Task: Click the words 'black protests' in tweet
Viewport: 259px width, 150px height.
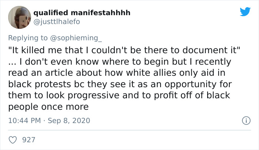Action: (40, 84)
